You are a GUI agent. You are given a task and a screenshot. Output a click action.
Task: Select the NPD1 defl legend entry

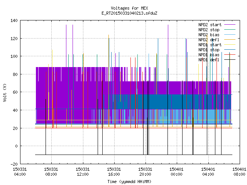coord(209,60)
